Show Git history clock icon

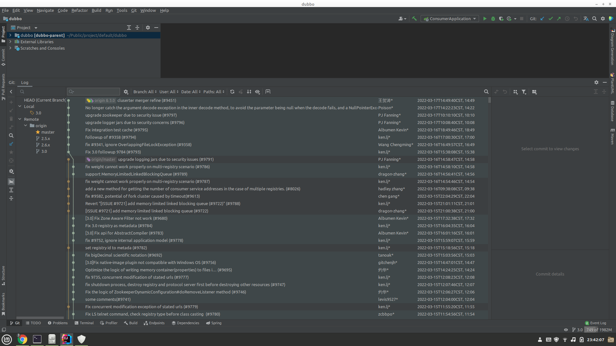point(567,19)
